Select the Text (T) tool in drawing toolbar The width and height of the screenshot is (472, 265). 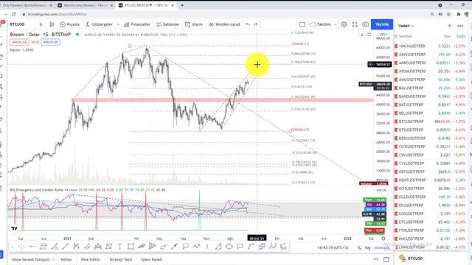pyautogui.click(x=119, y=247)
